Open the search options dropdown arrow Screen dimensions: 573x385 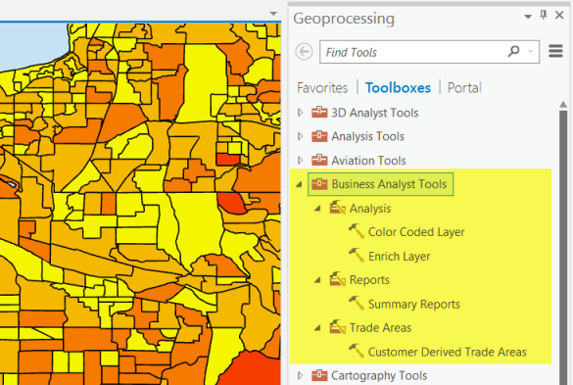[x=531, y=51]
